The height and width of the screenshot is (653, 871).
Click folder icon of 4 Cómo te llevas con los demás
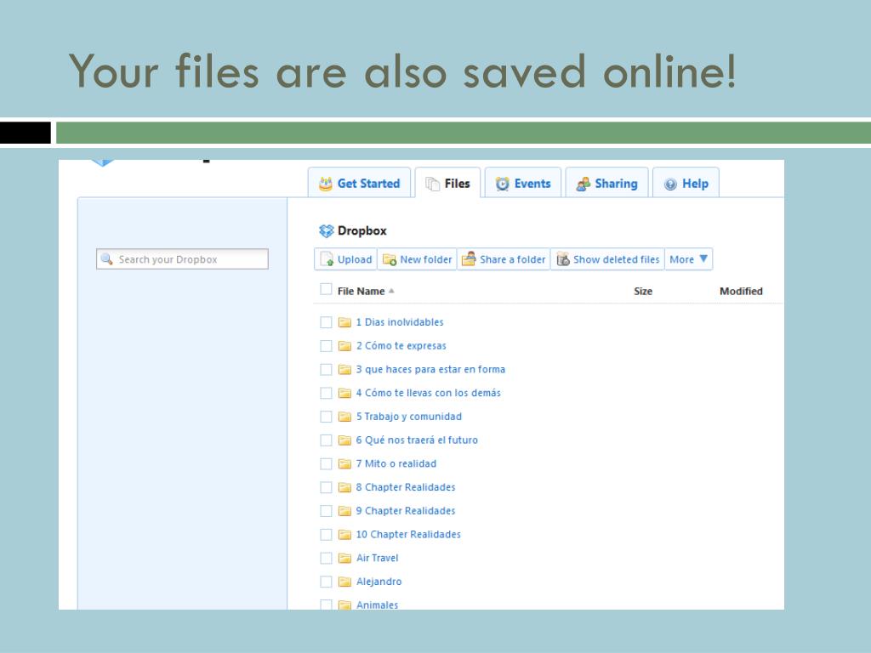click(345, 393)
